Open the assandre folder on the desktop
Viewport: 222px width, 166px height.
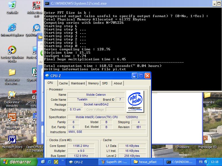[207, 95]
